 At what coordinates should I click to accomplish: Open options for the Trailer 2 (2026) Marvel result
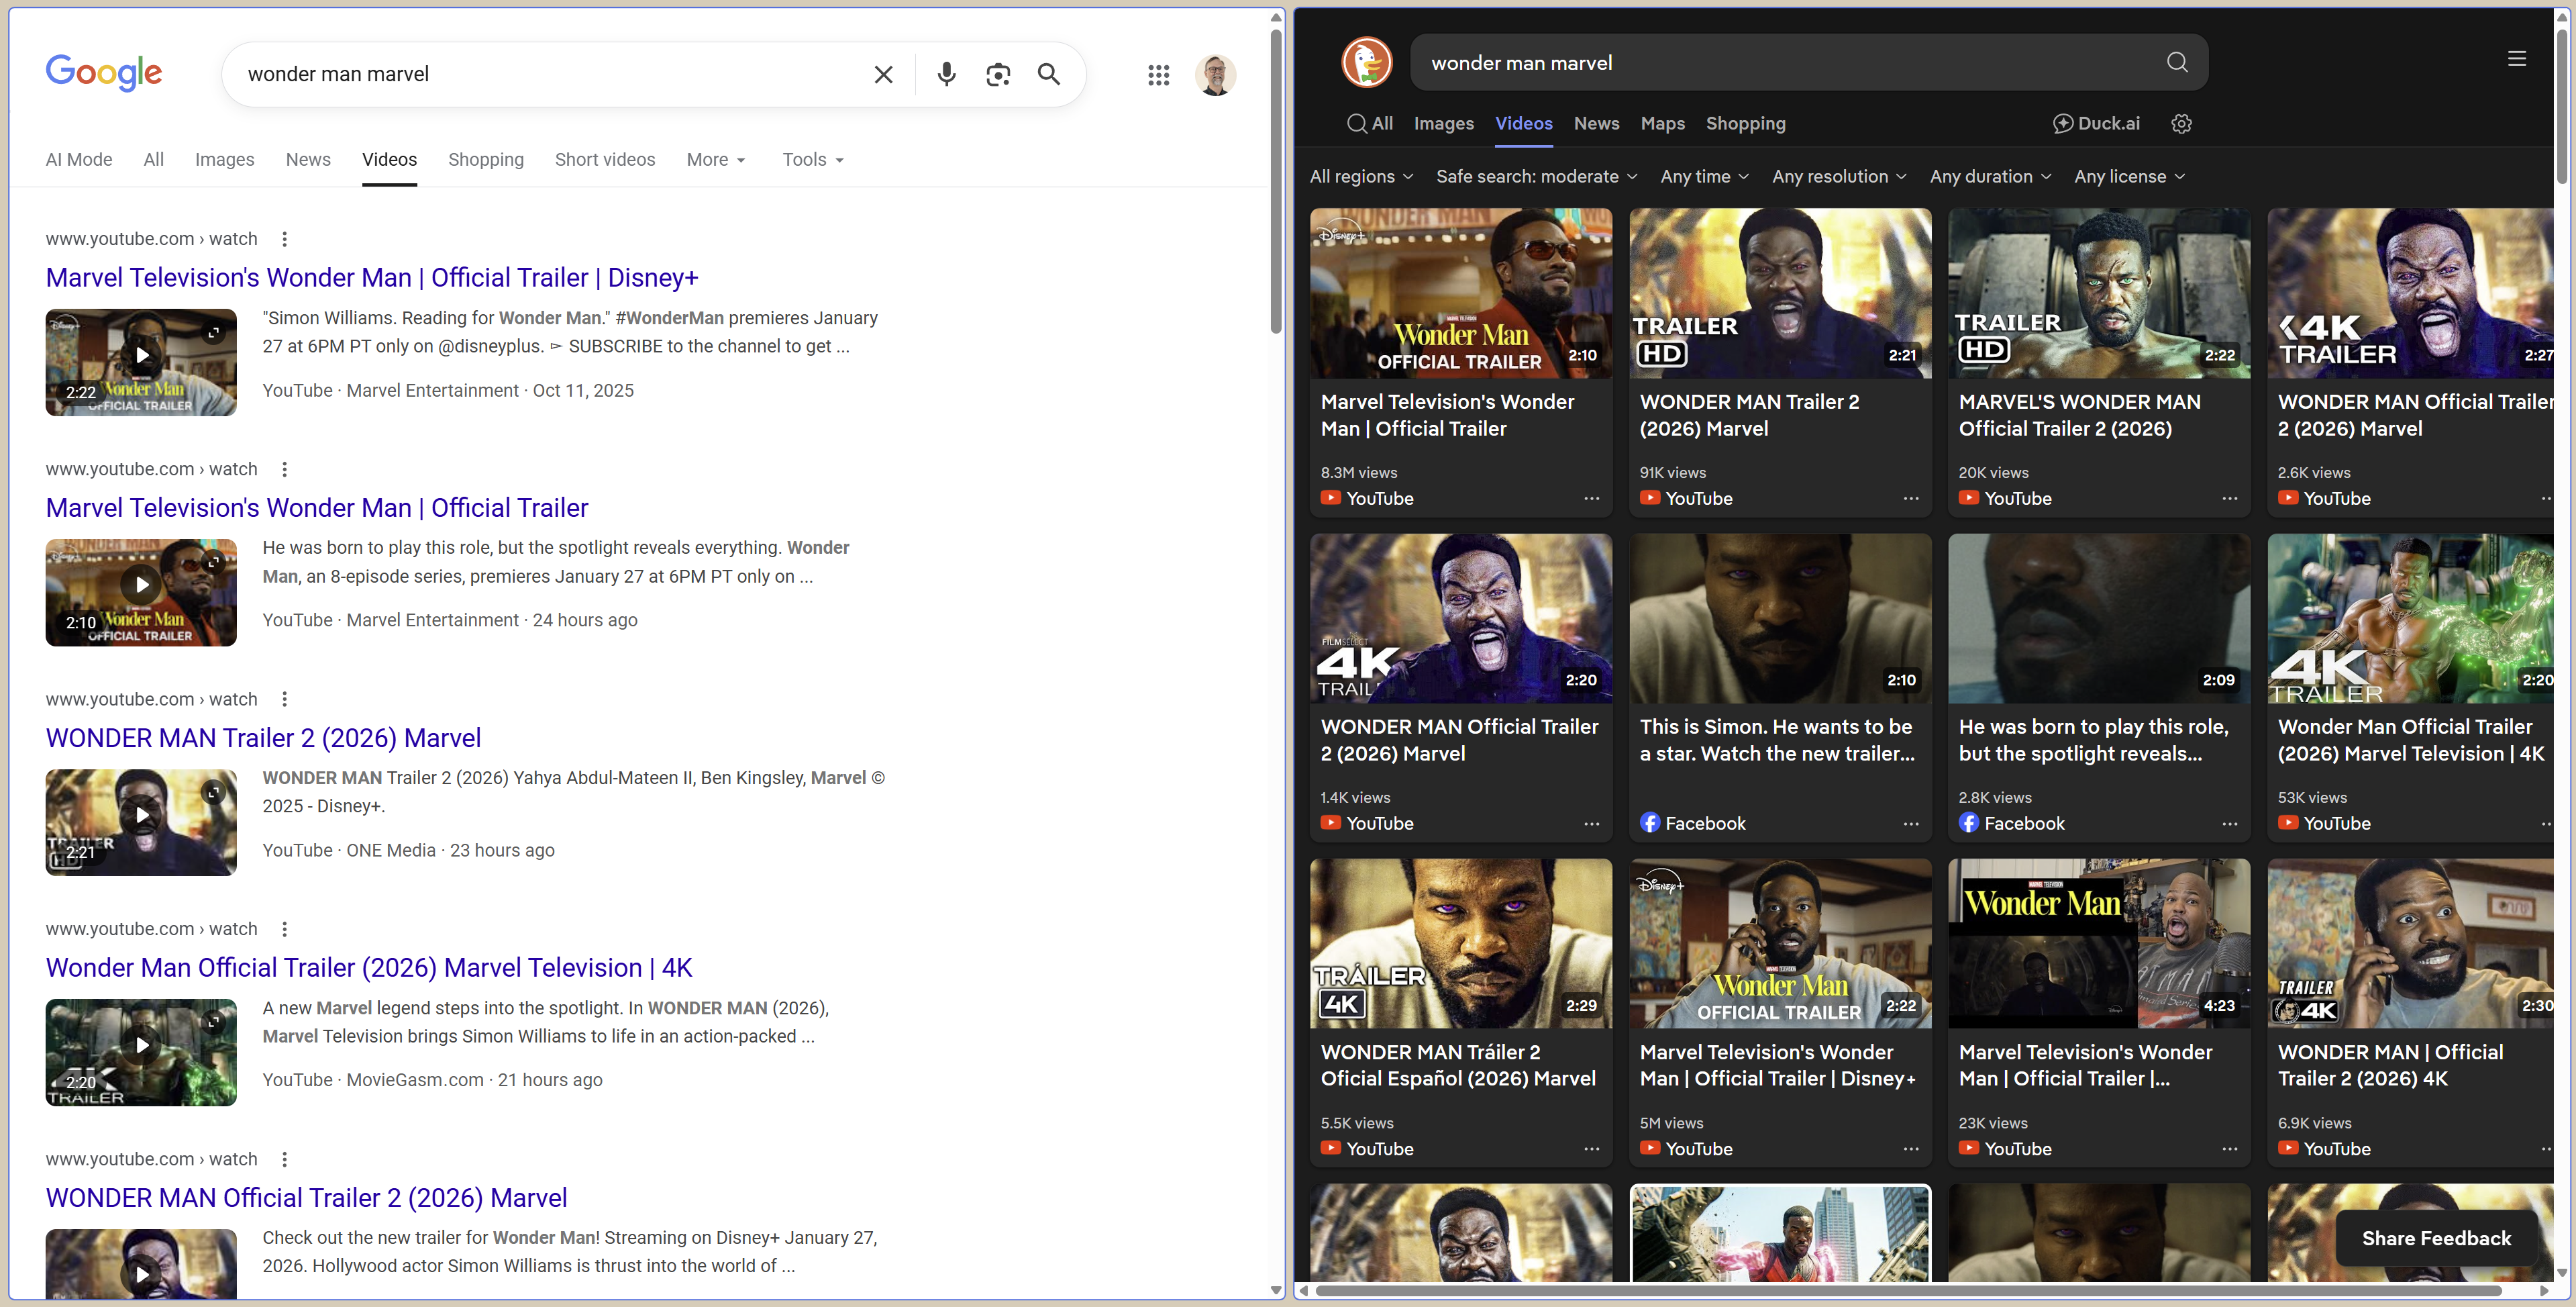coord(285,699)
